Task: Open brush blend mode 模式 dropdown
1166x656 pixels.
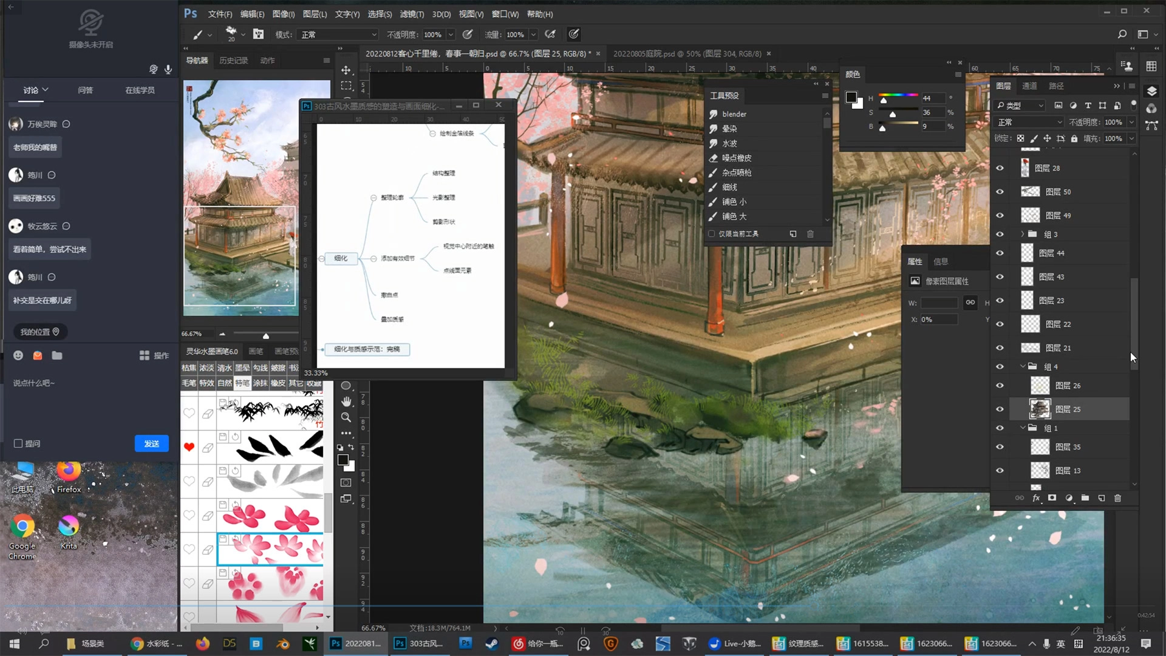Action: click(x=338, y=35)
